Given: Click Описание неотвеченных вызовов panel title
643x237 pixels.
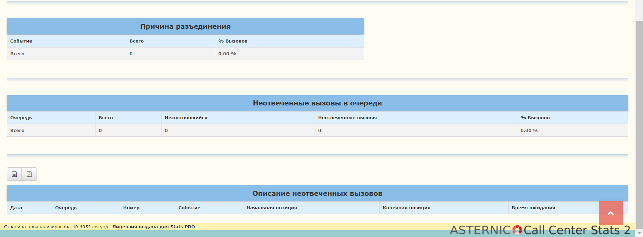Looking at the screenshot, I should (x=317, y=193).
